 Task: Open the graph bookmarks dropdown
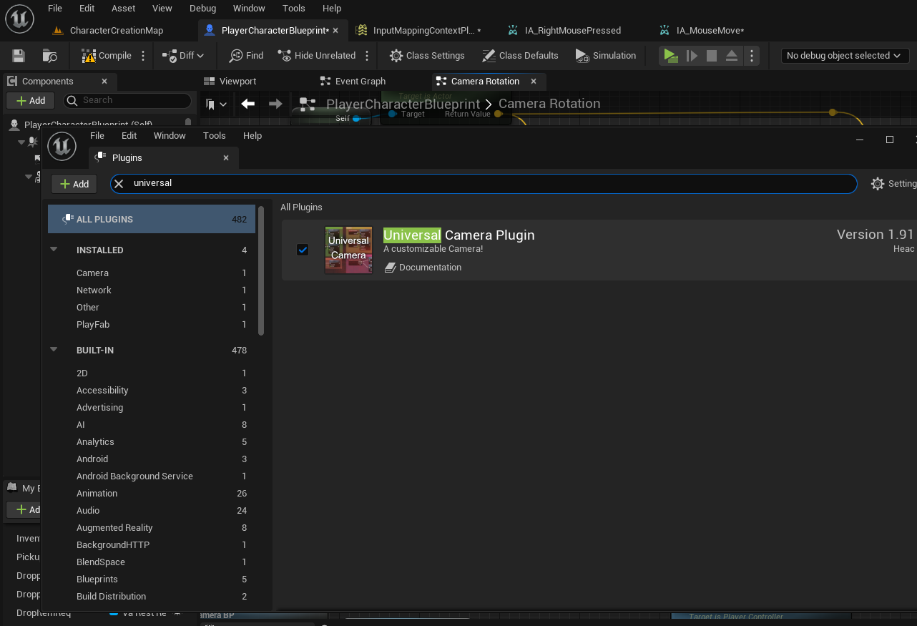[216, 104]
